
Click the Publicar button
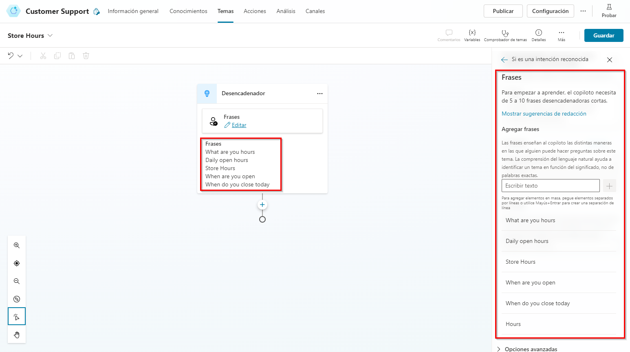tap(503, 11)
